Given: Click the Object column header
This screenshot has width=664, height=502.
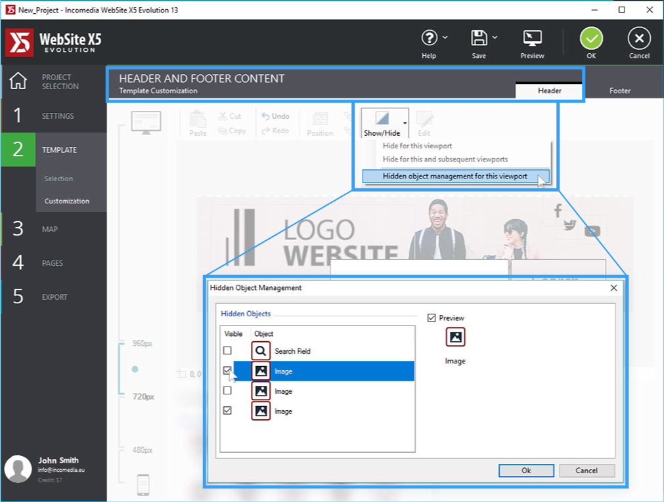Looking at the screenshot, I should pyautogui.click(x=263, y=334).
